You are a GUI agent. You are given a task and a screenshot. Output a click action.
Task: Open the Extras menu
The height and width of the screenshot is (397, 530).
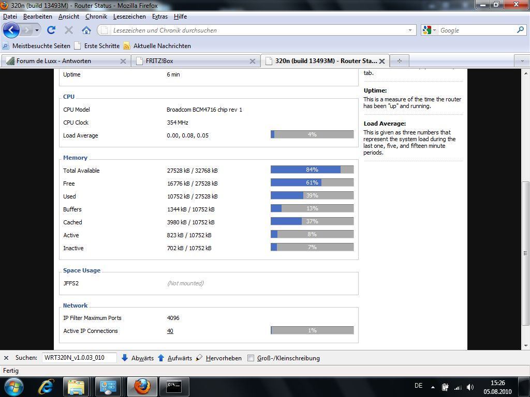[160, 17]
